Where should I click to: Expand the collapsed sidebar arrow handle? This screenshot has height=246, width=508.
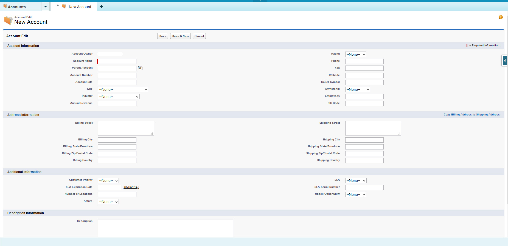click(x=504, y=61)
